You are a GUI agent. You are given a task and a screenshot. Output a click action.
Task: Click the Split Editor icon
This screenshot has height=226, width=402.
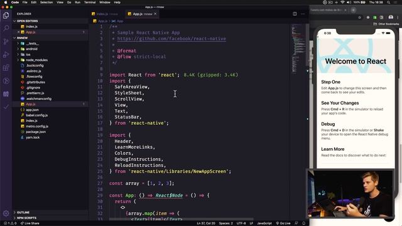coord(295,14)
